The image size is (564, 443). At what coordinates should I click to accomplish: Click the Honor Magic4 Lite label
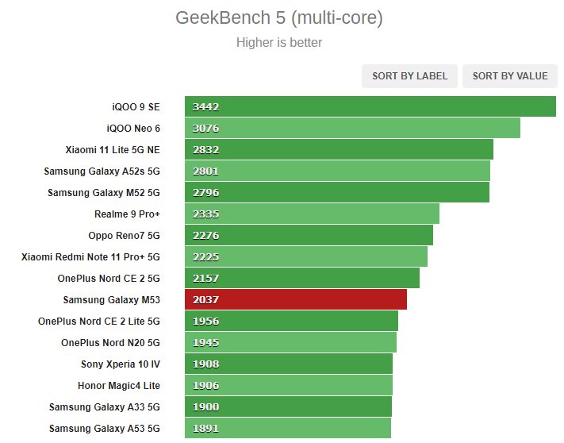(x=119, y=385)
